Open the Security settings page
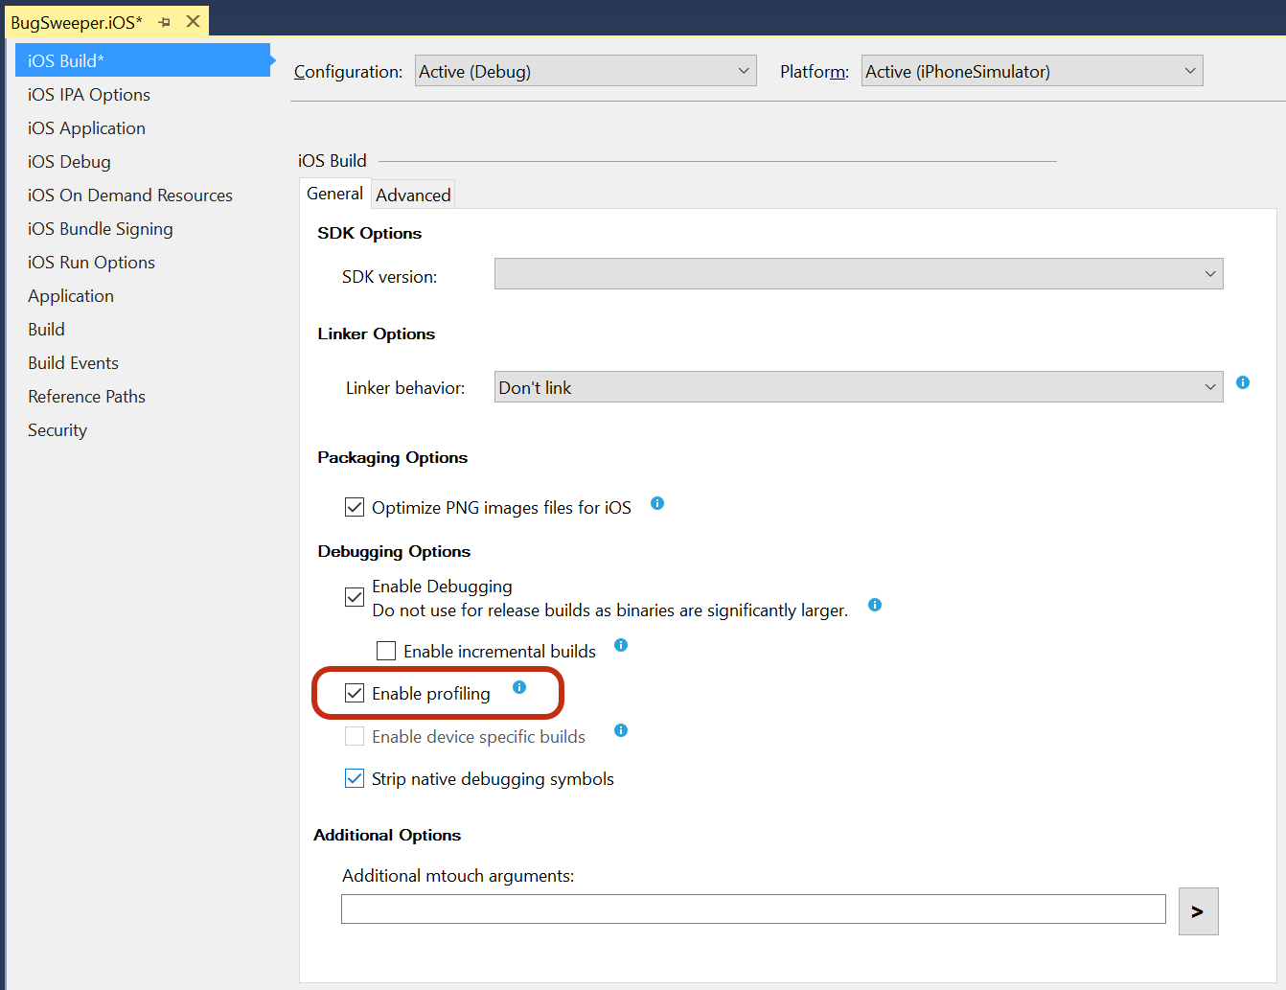 pos(57,429)
